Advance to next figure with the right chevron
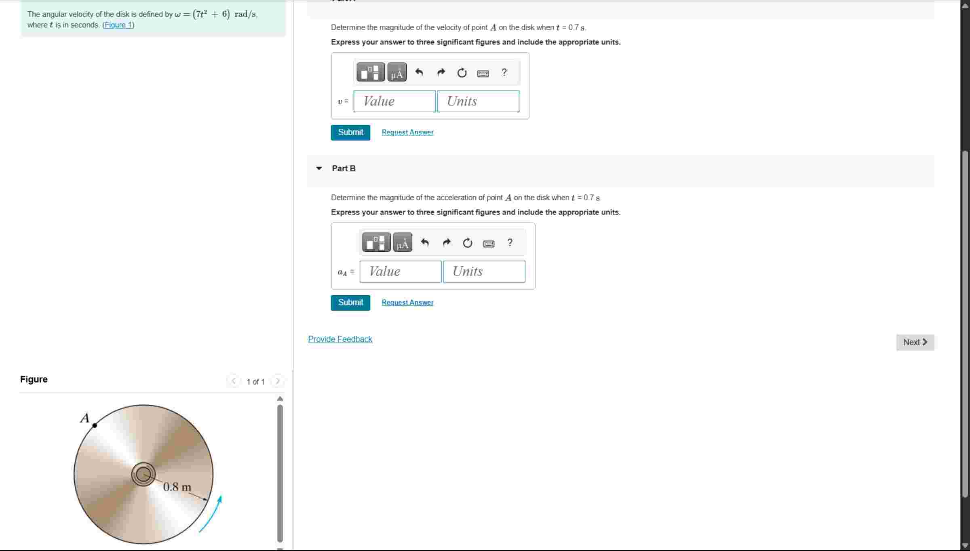The image size is (970, 551). pos(278,381)
